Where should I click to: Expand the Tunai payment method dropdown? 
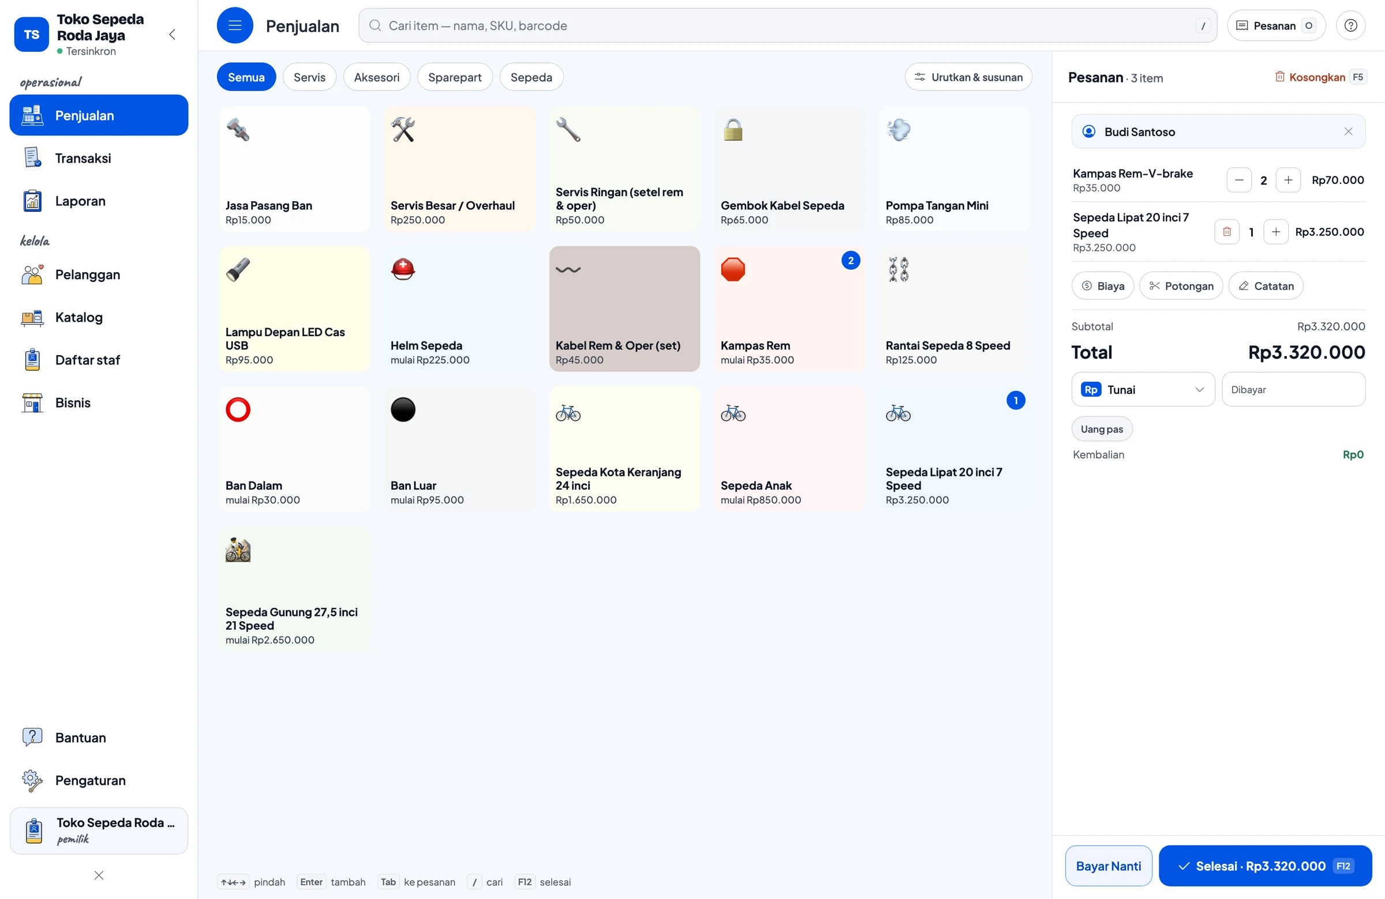[x=1143, y=389]
